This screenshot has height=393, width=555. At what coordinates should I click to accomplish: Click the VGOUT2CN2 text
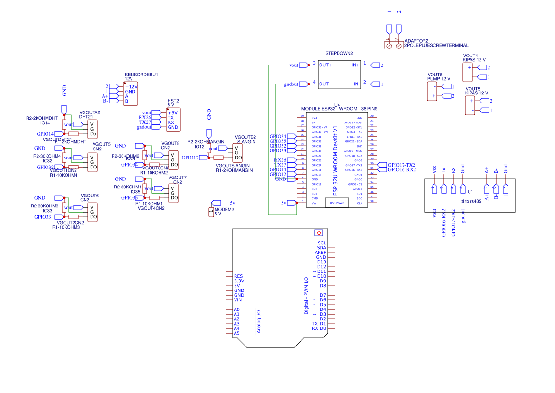pos(70,223)
